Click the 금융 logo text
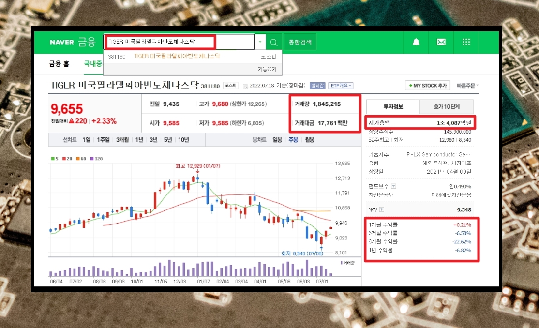Image resolution: width=539 pixels, height=328 pixels. [87, 42]
